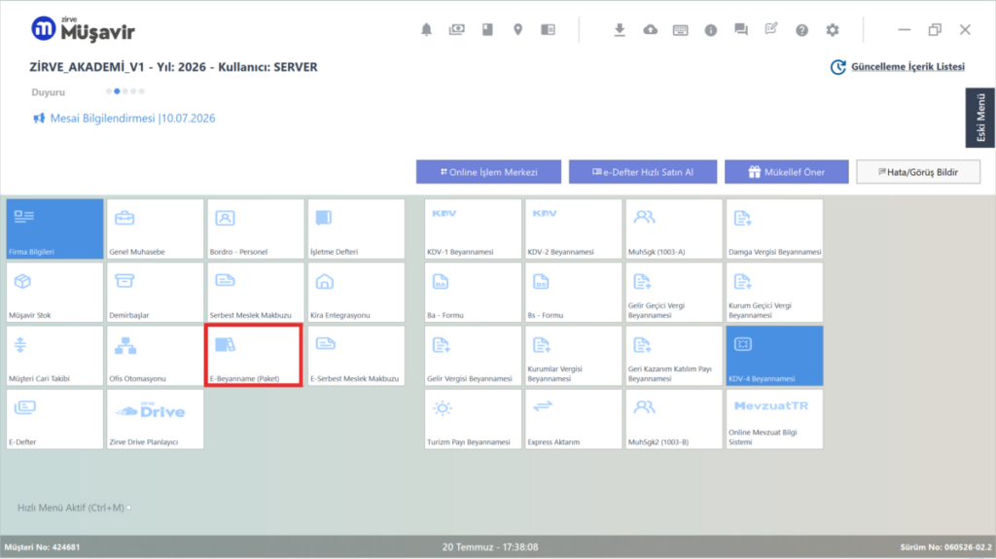Click Sürüm No in status bar
This screenshot has height=559, width=996.
pos(945,547)
